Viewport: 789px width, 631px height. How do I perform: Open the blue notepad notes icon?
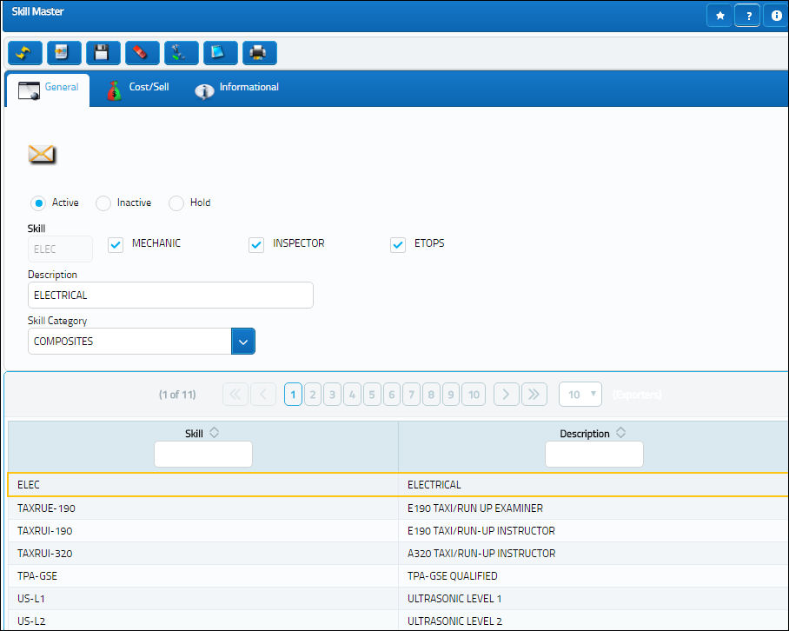point(221,53)
